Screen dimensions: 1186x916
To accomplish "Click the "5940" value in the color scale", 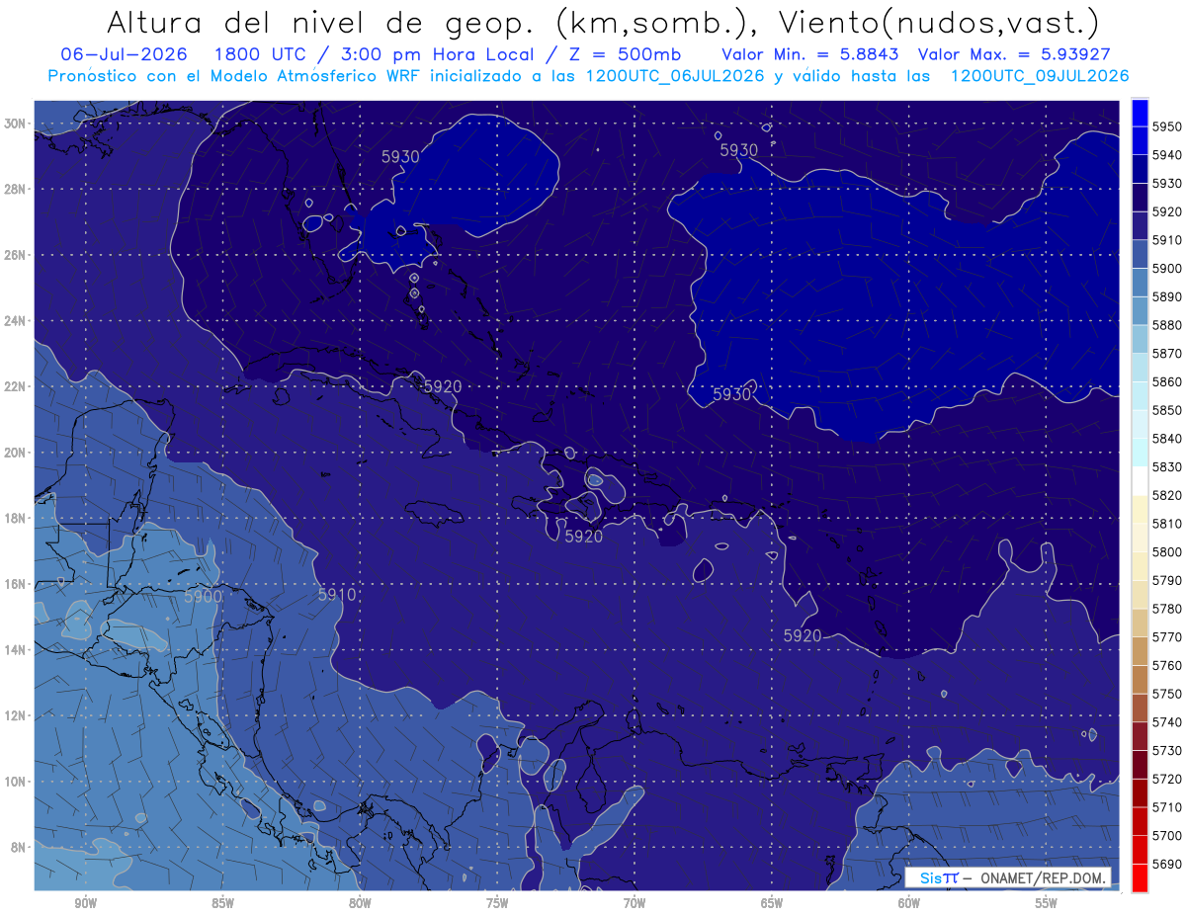I will click(x=1167, y=155).
